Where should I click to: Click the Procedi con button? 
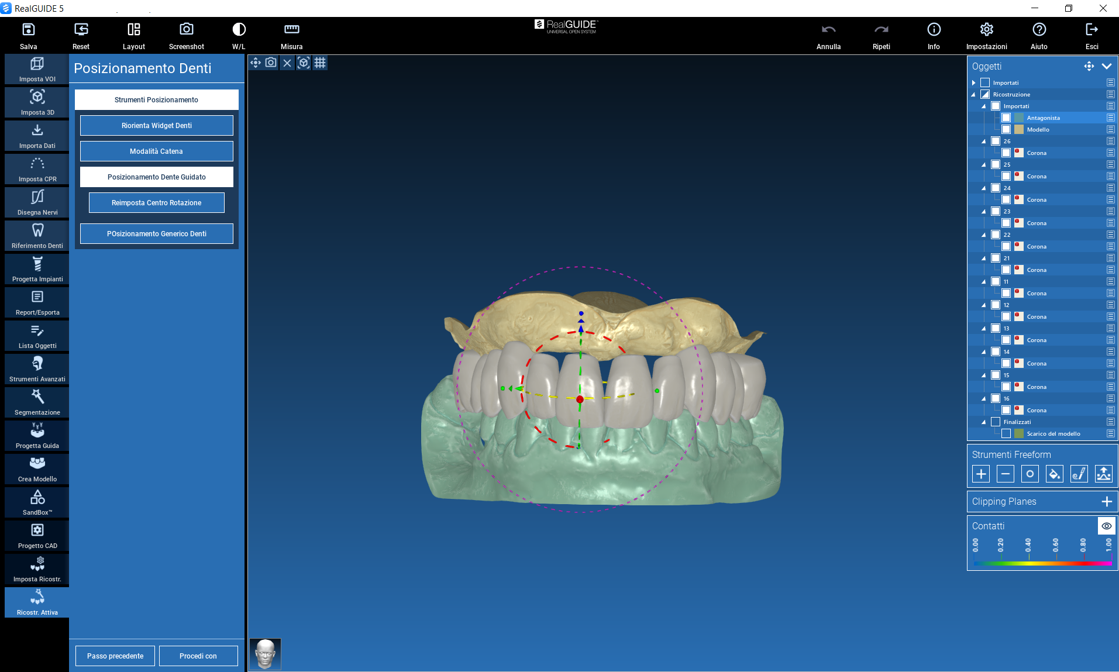[198, 656]
